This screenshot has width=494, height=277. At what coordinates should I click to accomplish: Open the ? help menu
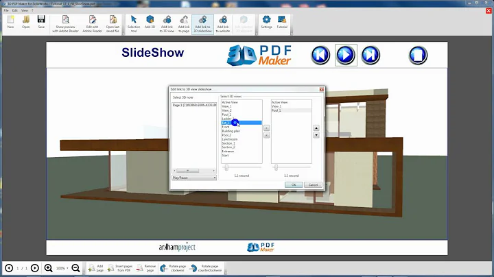coord(32,10)
